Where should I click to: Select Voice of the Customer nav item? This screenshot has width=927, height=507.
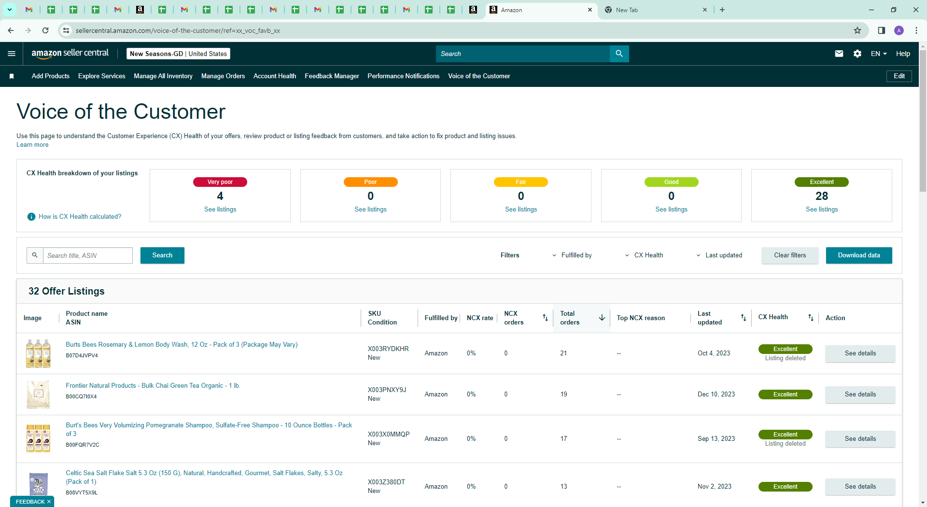pyautogui.click(x=479, y=76)
